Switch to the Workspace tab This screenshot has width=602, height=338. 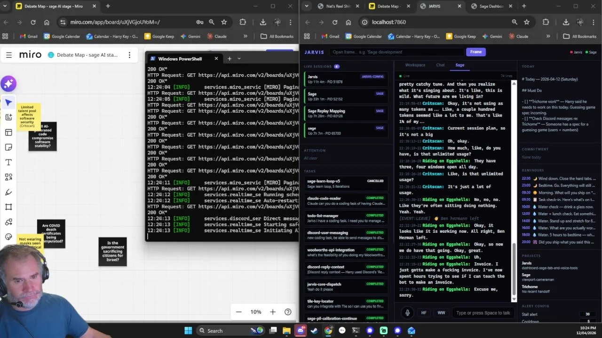click(415, 65)
